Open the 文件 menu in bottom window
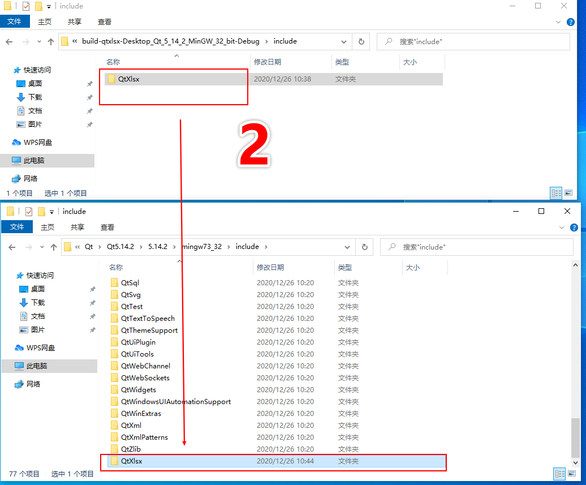The image size is (586, 485). (17, 227)
